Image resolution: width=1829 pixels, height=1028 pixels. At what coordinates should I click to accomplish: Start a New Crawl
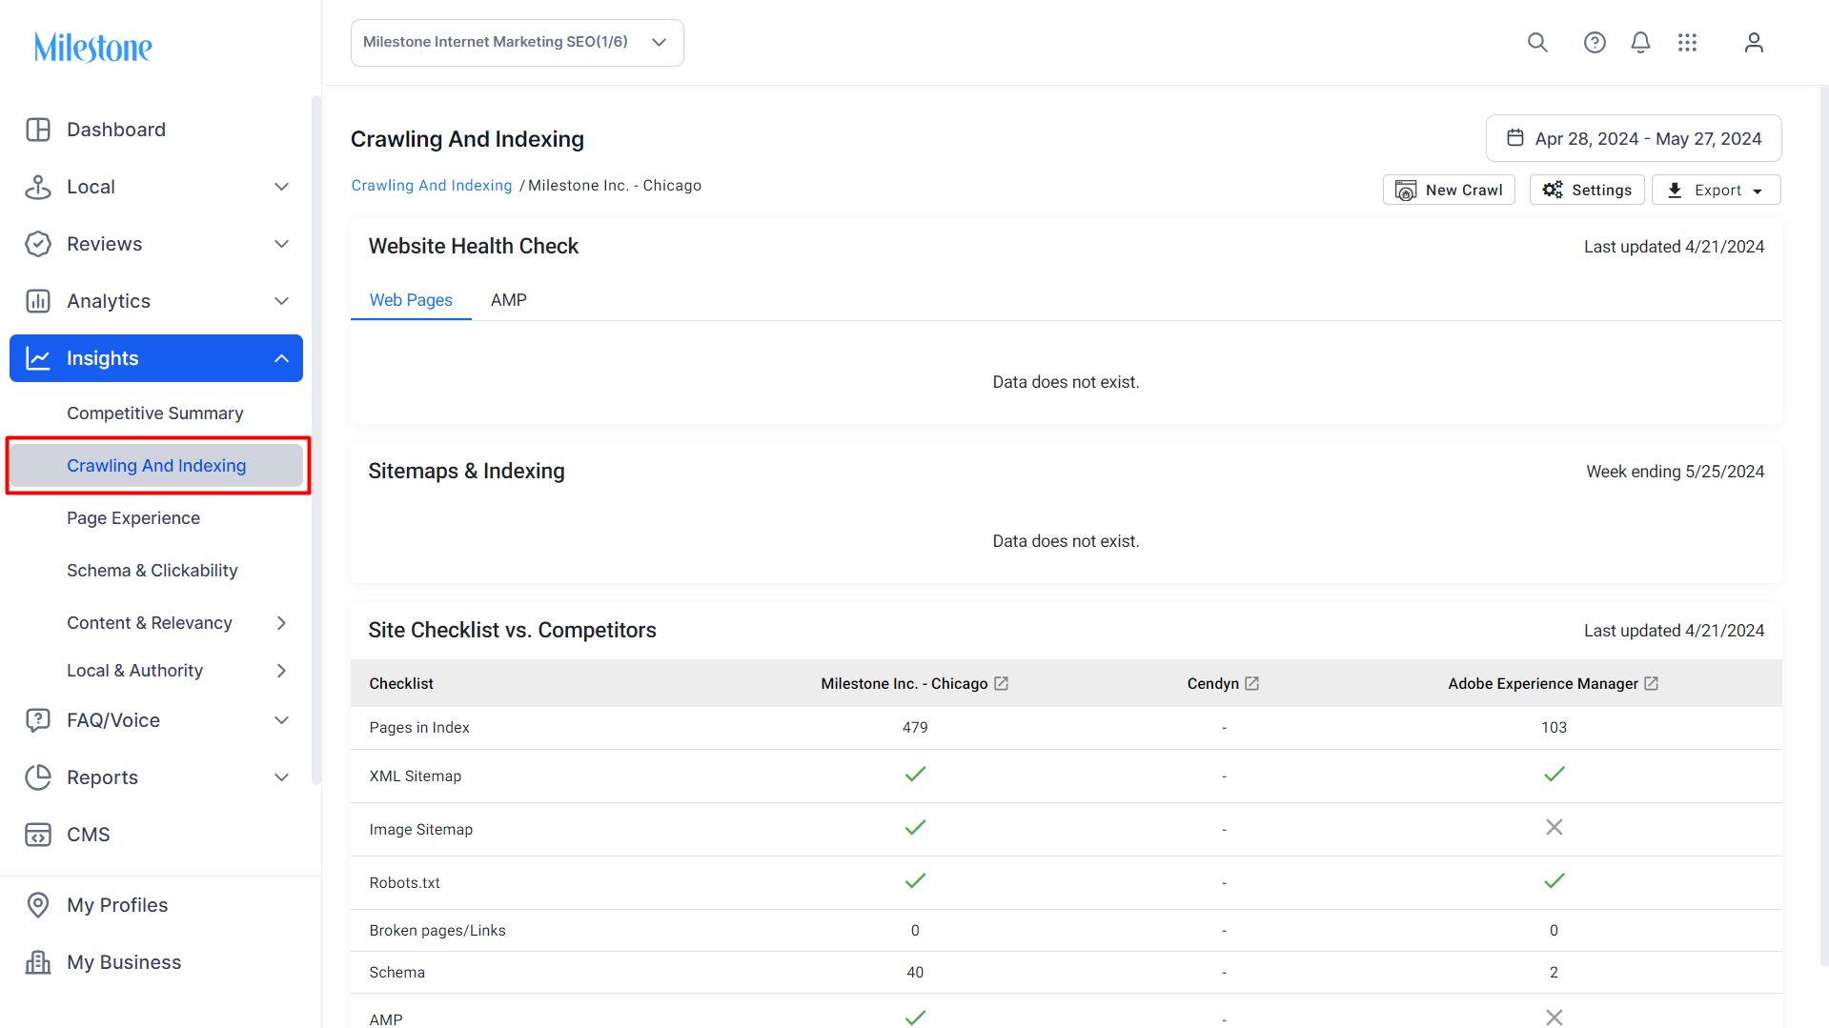[x=1449, y=190]
